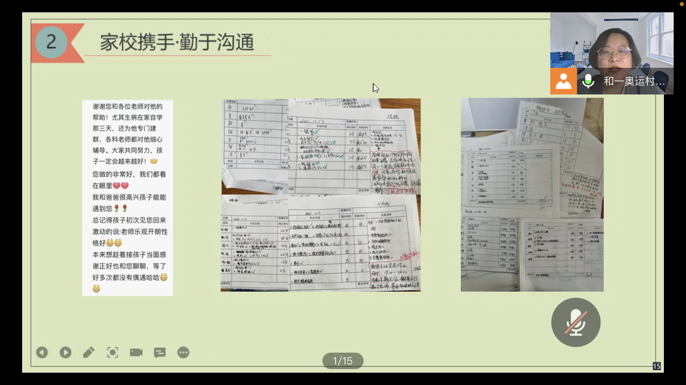The width and height of the screenshot is (686, 385).
Task: Click the orange presenter avatar icon
Action: point(563,81)
